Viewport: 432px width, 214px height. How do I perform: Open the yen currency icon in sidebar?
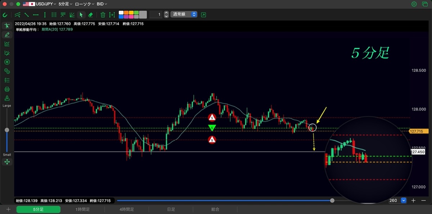pyautogui.click(x=7, y=62)
